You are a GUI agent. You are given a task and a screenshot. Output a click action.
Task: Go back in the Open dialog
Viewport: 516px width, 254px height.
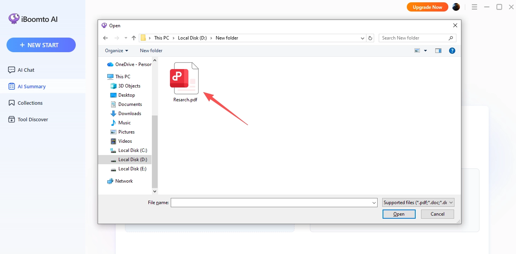tap(105, 38)
